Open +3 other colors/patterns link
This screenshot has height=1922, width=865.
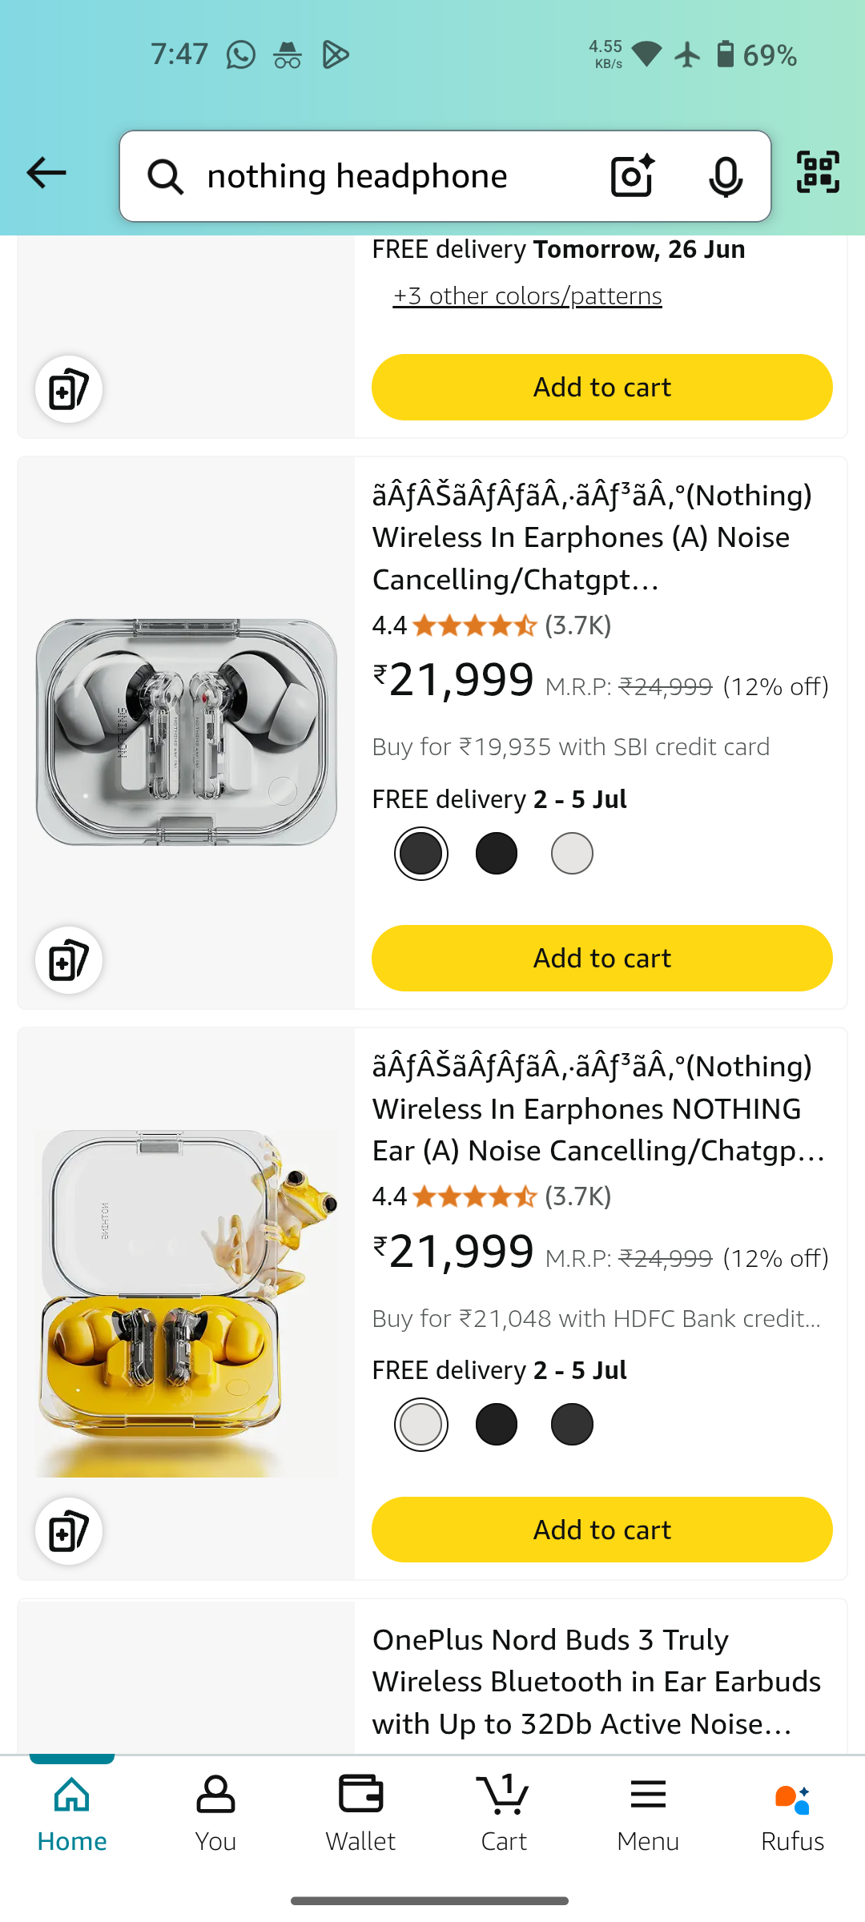(x=527, y=296)
